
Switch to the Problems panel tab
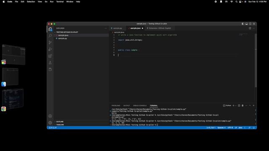[116, 106]
